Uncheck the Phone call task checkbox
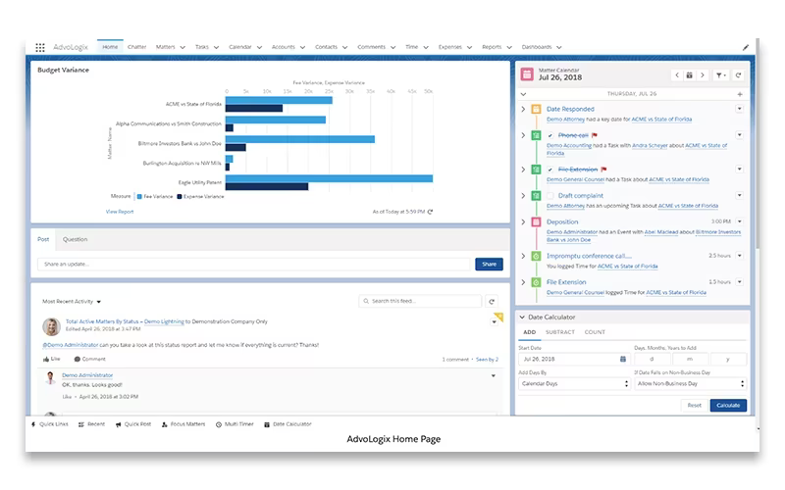The height and width of the screenshot is (490, 785). point(550,135)
